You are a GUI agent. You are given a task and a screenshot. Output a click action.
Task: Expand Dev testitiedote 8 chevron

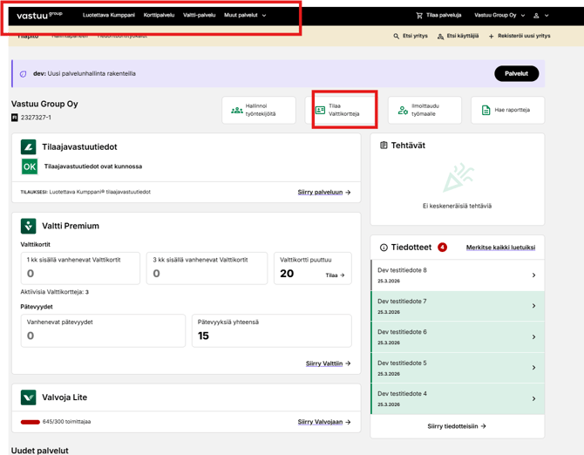[533, 275]
